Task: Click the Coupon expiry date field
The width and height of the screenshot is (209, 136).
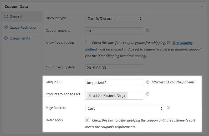Action: click(114, 68)
